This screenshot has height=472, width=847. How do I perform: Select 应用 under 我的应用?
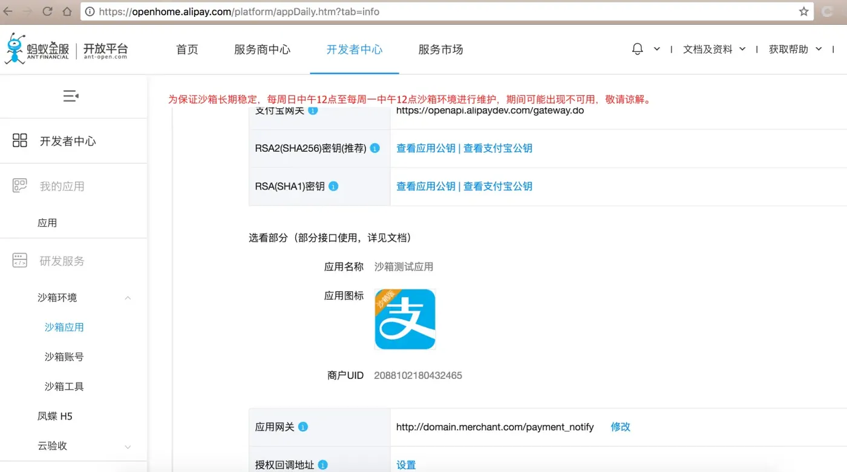[x=47, y=223]
